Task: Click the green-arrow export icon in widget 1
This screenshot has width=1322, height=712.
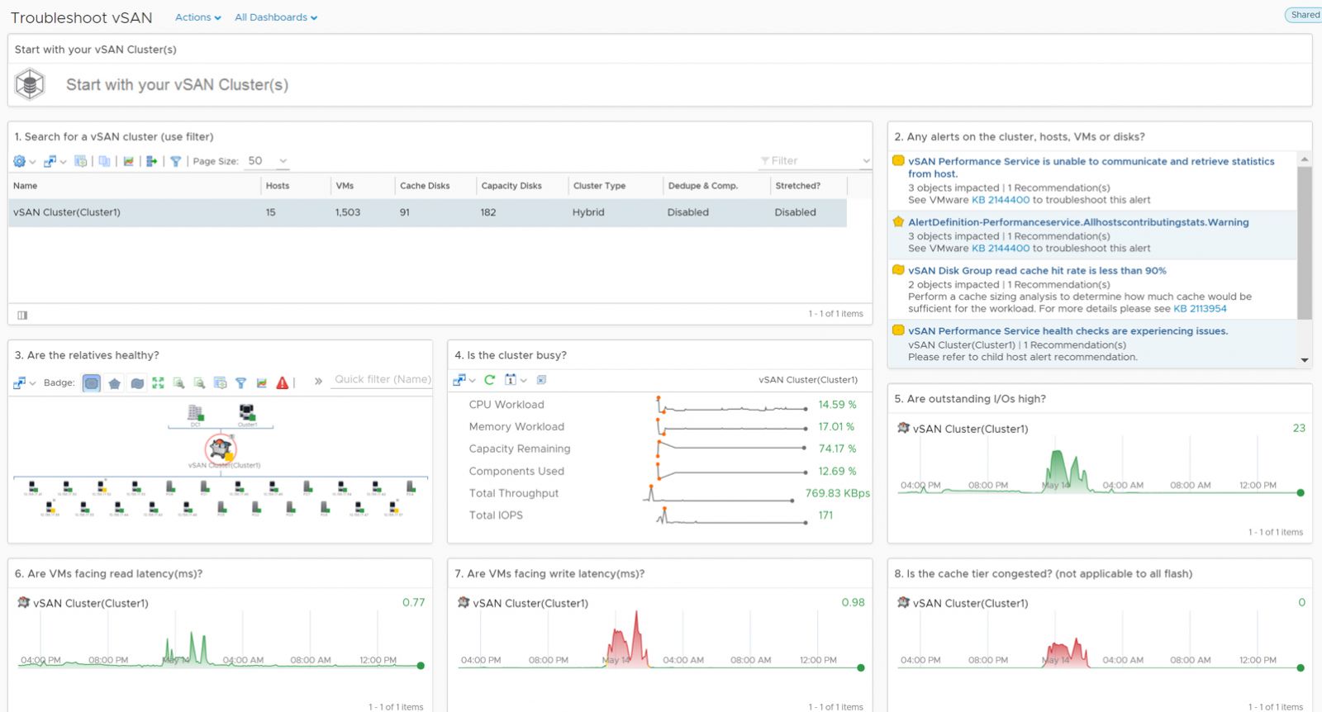Action: [152, 161]
